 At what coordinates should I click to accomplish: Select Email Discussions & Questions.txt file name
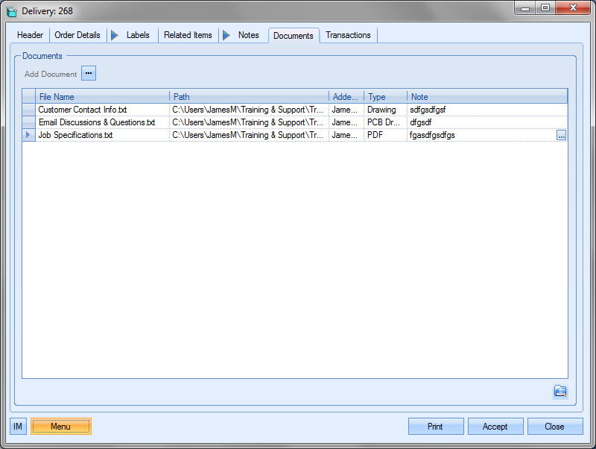[102, 122]
